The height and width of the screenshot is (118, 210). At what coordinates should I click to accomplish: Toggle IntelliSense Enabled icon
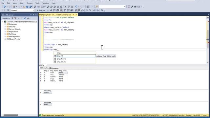tap(61, 10)
